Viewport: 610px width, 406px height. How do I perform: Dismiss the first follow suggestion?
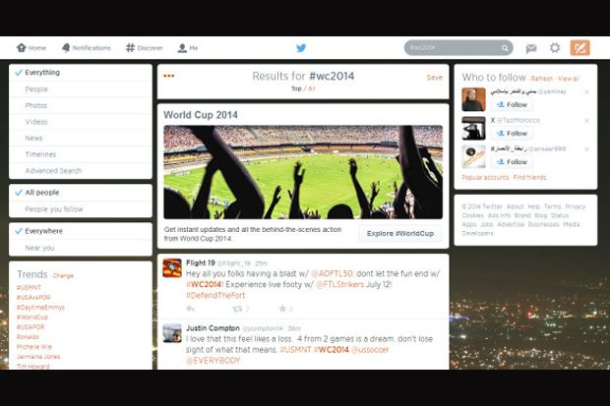[586, 92]
